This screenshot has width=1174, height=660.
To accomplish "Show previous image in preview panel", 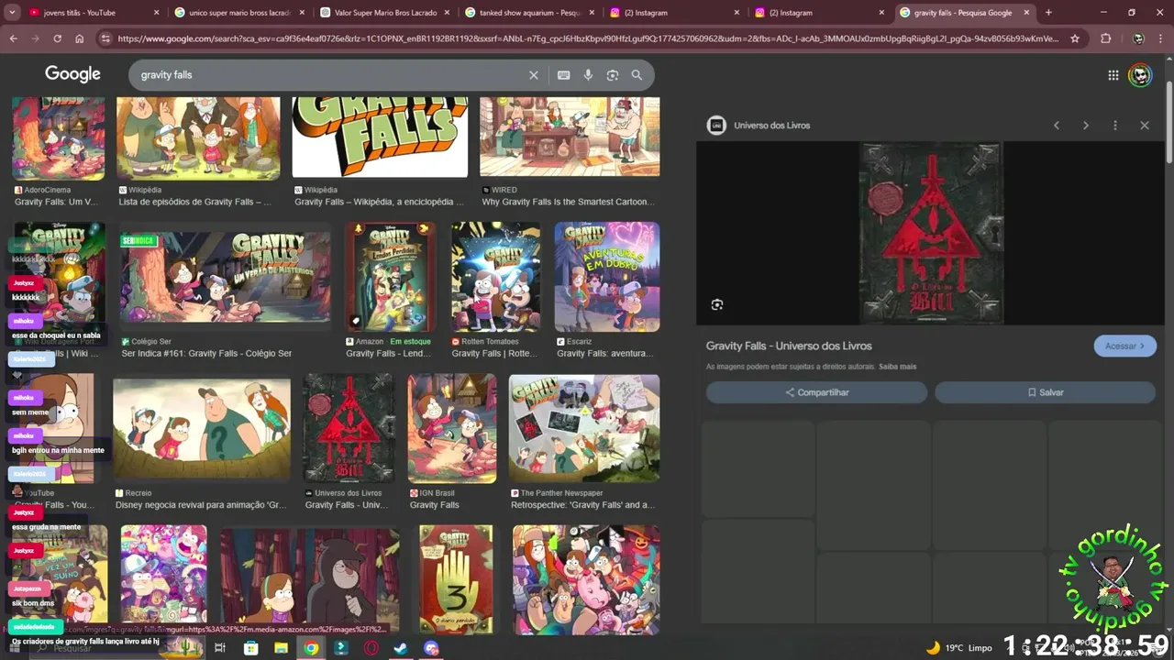I will point(1057,126).
